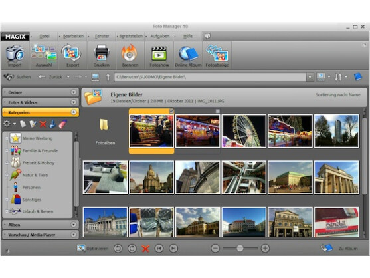Jump to previous photo button
Image resolution: width=370 pixels, height=278 pixels.
click(159, 249)
